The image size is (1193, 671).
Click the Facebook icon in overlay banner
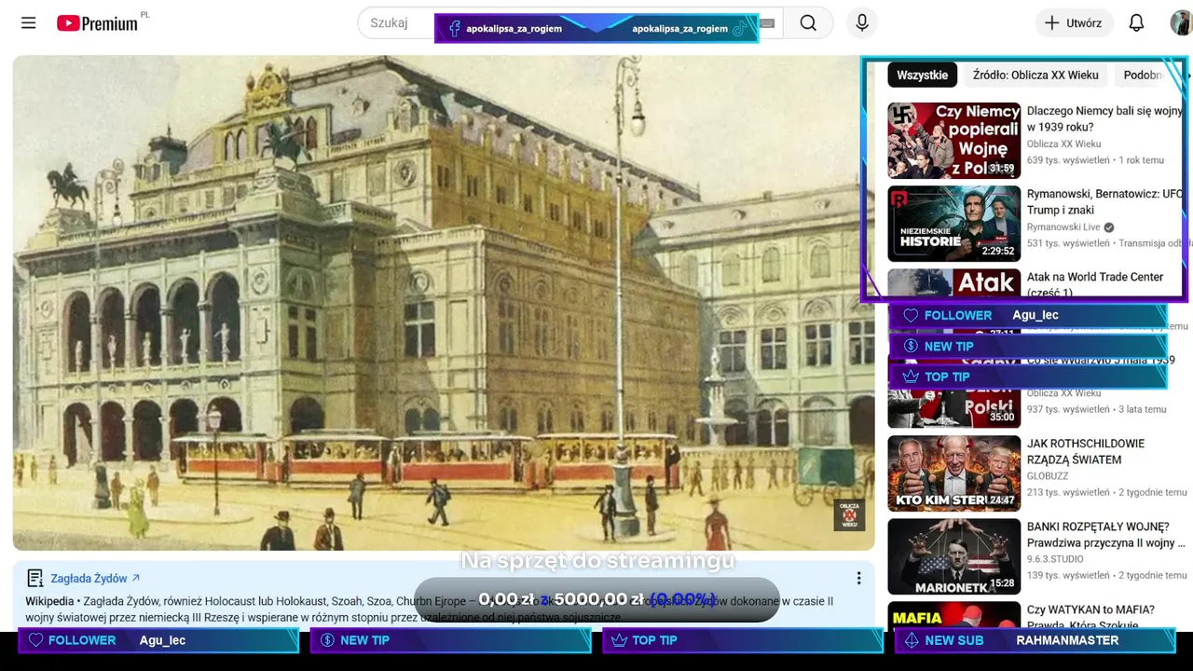[454, 29]
